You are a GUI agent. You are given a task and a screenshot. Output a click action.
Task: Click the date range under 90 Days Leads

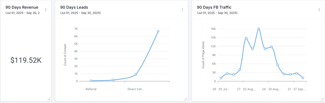(80, 13)
